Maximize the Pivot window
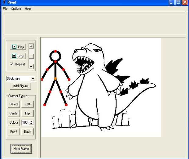The height and width of the screenshot is (159, 189). coord(178,2)
